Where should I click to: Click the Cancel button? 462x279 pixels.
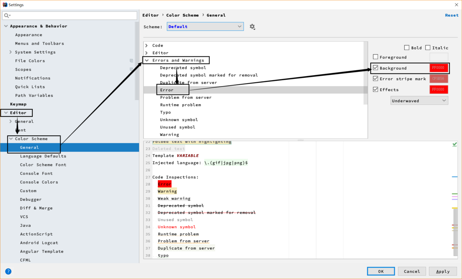tap(412, 271)
